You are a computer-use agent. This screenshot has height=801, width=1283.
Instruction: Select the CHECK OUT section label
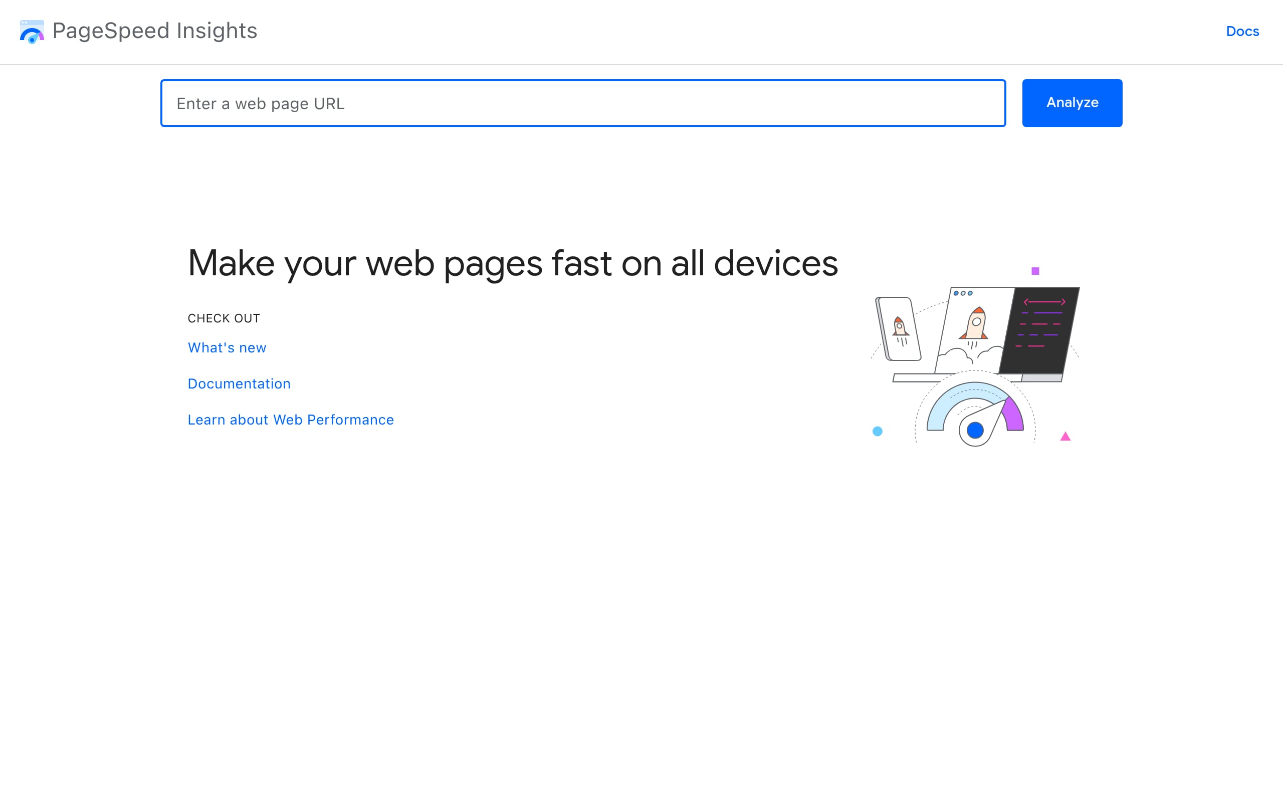coord(223,318)
